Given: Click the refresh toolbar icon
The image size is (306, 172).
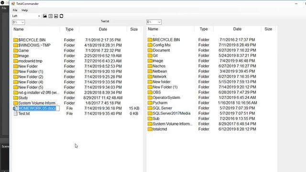Looking at the screenshot, I should coord(62,16).
